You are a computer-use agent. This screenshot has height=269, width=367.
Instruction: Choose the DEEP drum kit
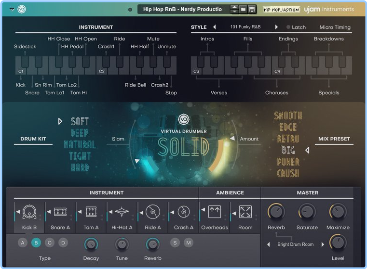80,133
